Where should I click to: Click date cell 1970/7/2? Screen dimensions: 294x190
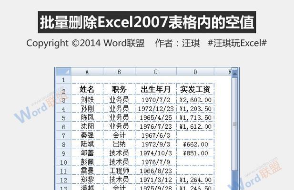(x=156, y=100)
